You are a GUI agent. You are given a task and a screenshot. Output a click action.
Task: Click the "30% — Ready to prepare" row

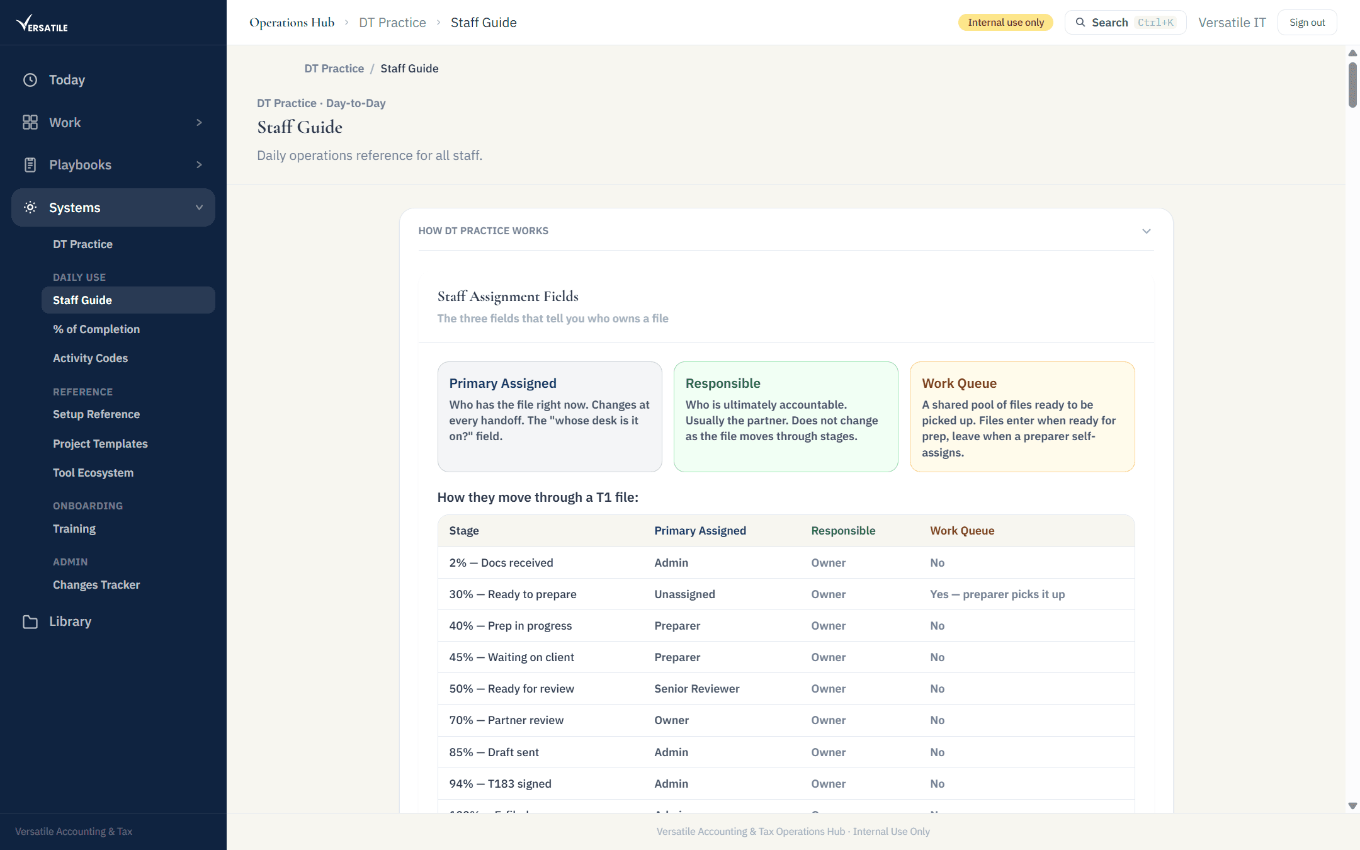tap(786, 594)
